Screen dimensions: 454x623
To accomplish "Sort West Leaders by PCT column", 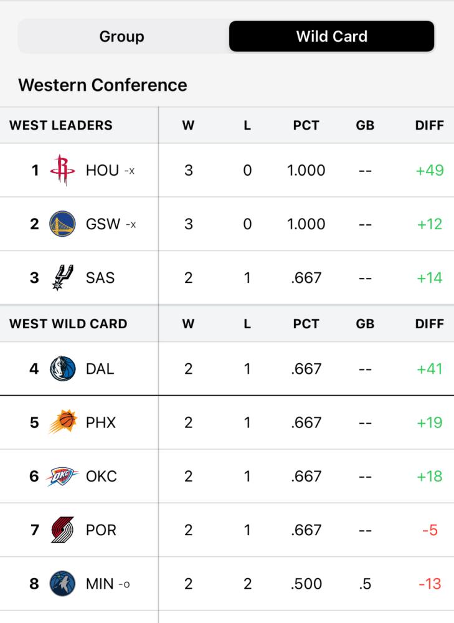I will coord(306,125).
